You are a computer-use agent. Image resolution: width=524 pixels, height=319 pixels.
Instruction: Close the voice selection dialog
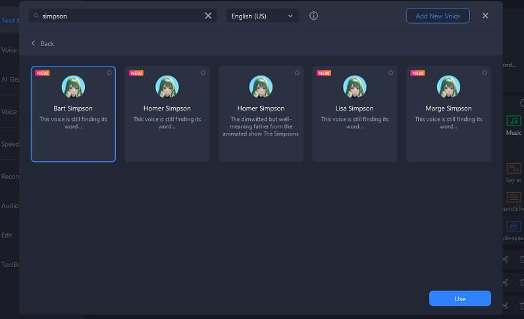tap(485, 16)
